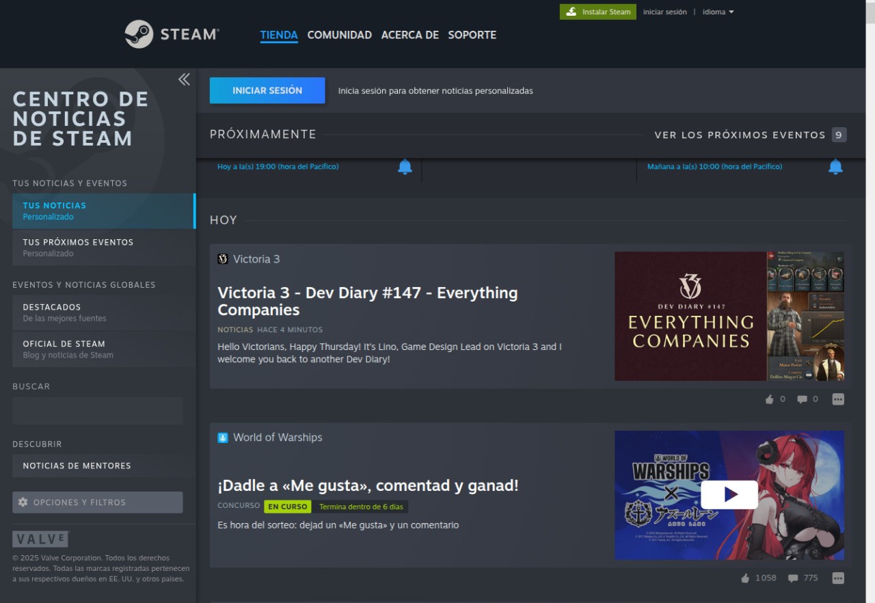Viewport: 875px width, 603px height.
Task: Open the Victoria 3 Everything Companies thumbnail
Action: [729, 316]
